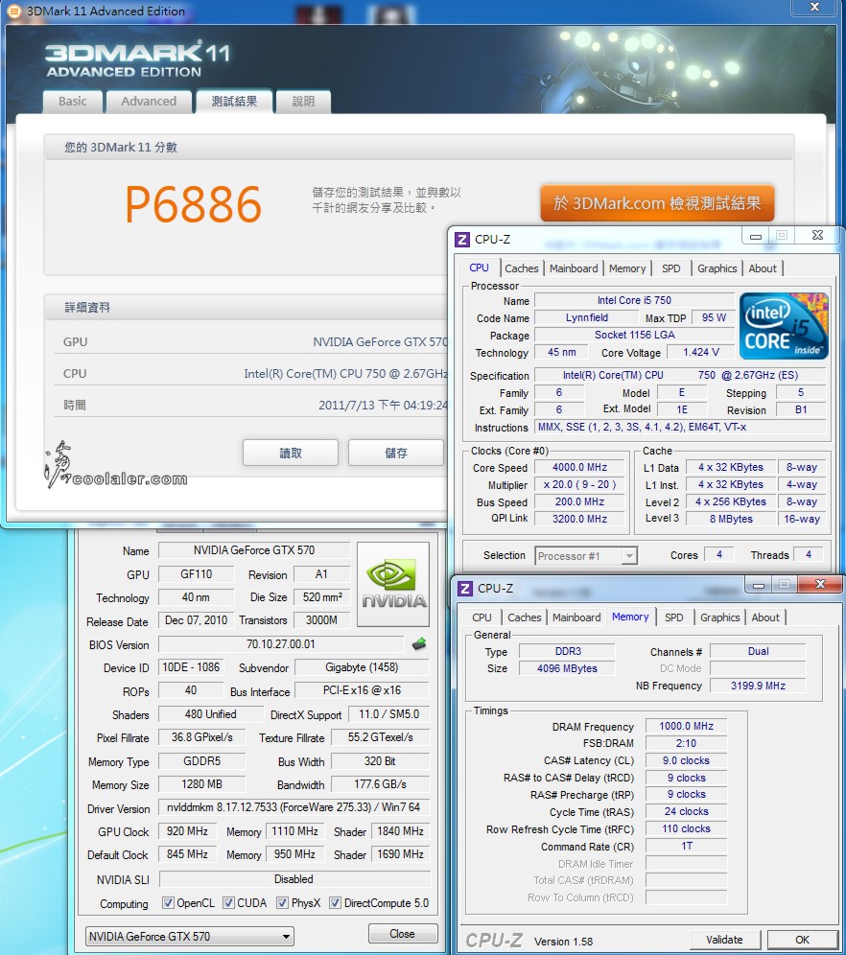Image resolution: width=846 pixels, height=955 pixels.
Task: Toggle the PhysX checkbox
Action: coord(283,903)
